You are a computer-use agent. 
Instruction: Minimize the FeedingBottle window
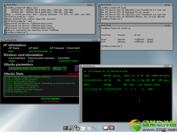pyautogui.click(x=94, y=40)
